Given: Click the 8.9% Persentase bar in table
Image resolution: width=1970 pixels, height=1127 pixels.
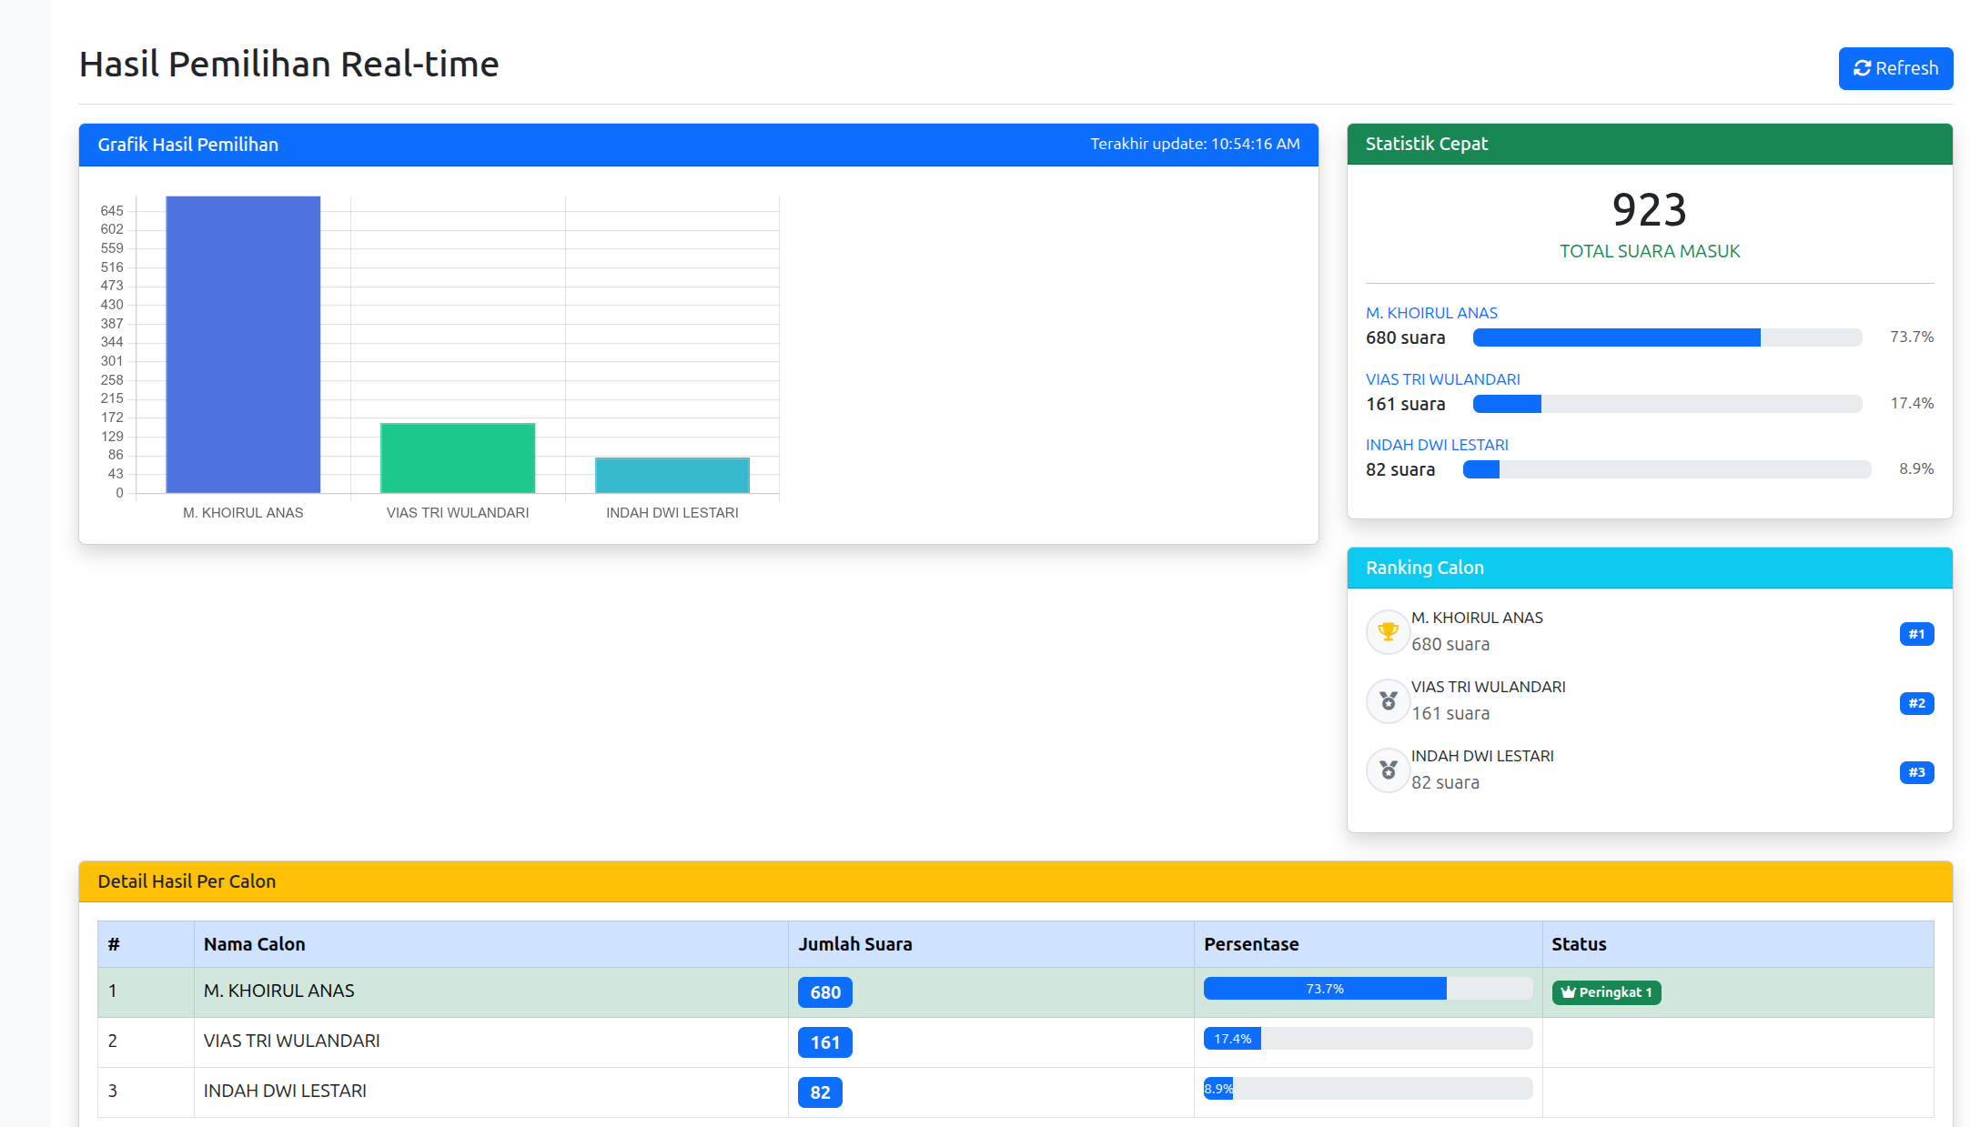Looking at the screenshot, I should pyautogui.click(x=1368, y=1089).
